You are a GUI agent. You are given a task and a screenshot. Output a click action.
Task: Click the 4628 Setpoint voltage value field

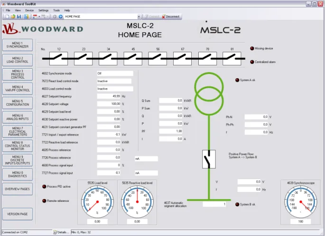[109, 104]
